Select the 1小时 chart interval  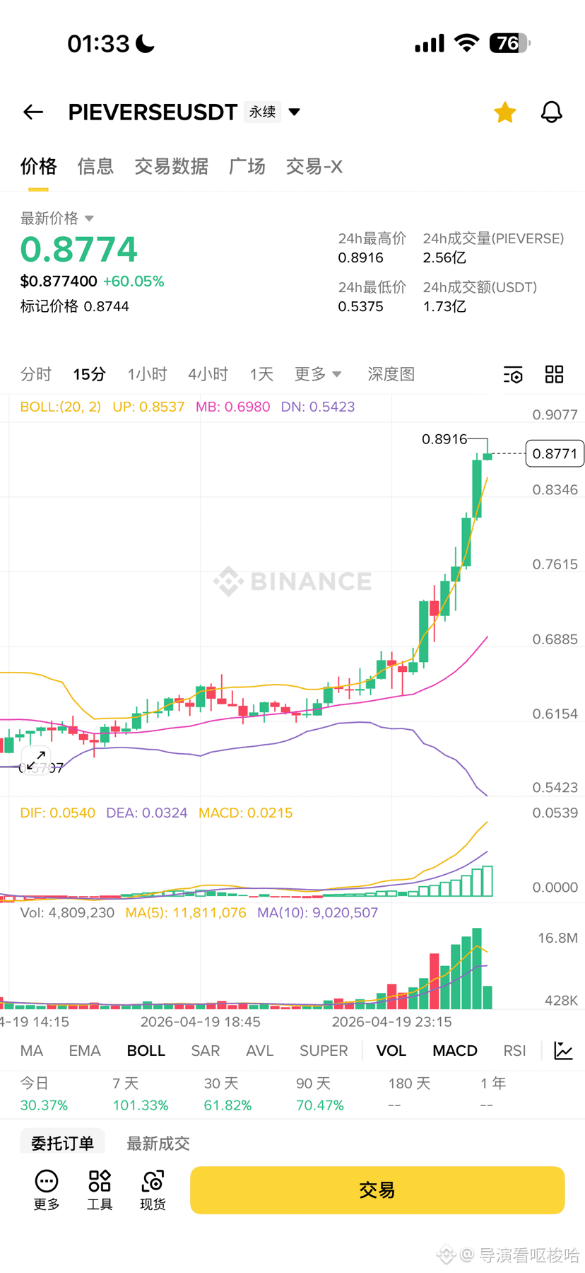(x=147, y=374)
